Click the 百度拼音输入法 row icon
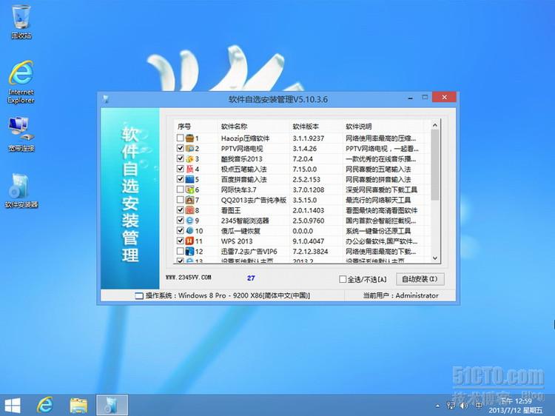Image resolution: width=555 pixels, height=416 pixels. 189,179
